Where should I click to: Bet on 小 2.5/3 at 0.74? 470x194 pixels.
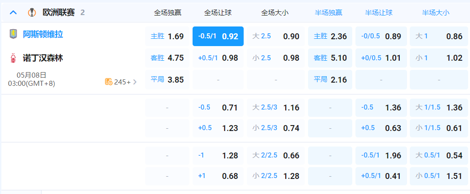pos(276,128)
